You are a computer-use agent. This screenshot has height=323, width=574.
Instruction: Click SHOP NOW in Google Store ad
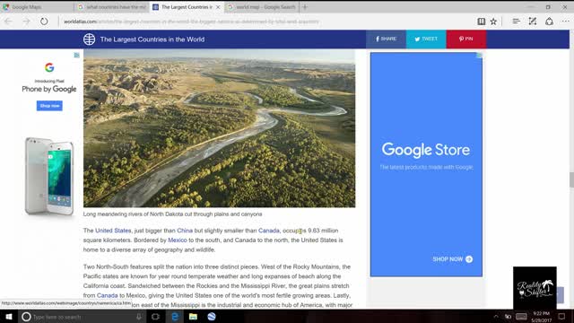(x=452, y=259)
